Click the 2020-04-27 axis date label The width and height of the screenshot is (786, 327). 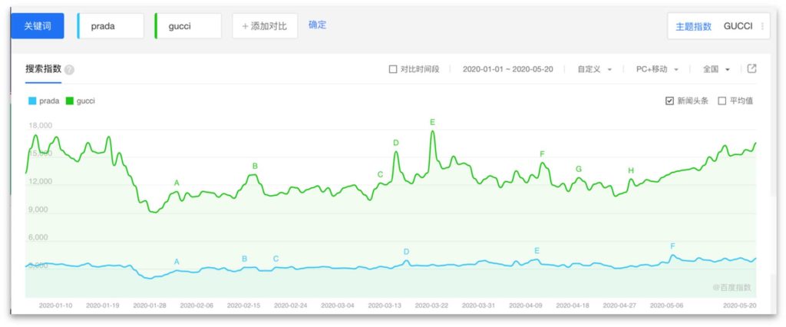(619, 305)
